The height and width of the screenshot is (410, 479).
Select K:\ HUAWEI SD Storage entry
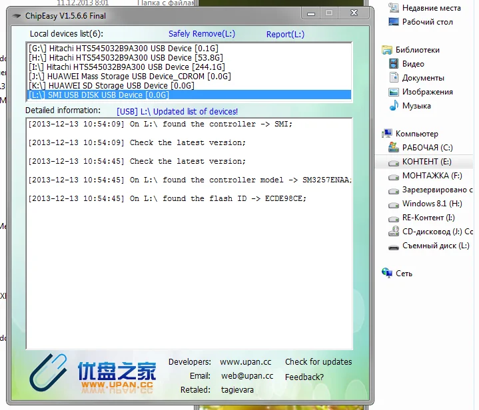pyautogui.click(x=189, y=85)
